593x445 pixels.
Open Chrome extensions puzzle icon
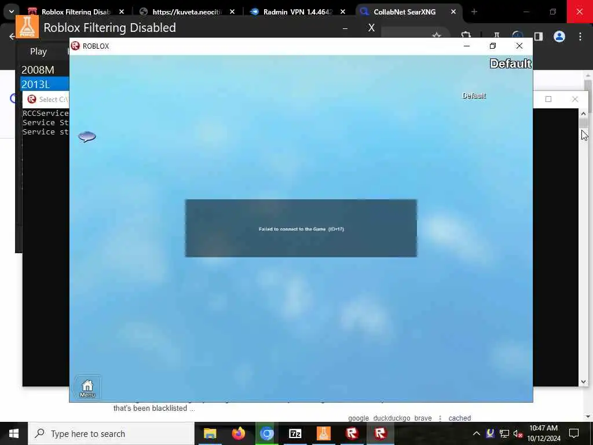(466, 35)
